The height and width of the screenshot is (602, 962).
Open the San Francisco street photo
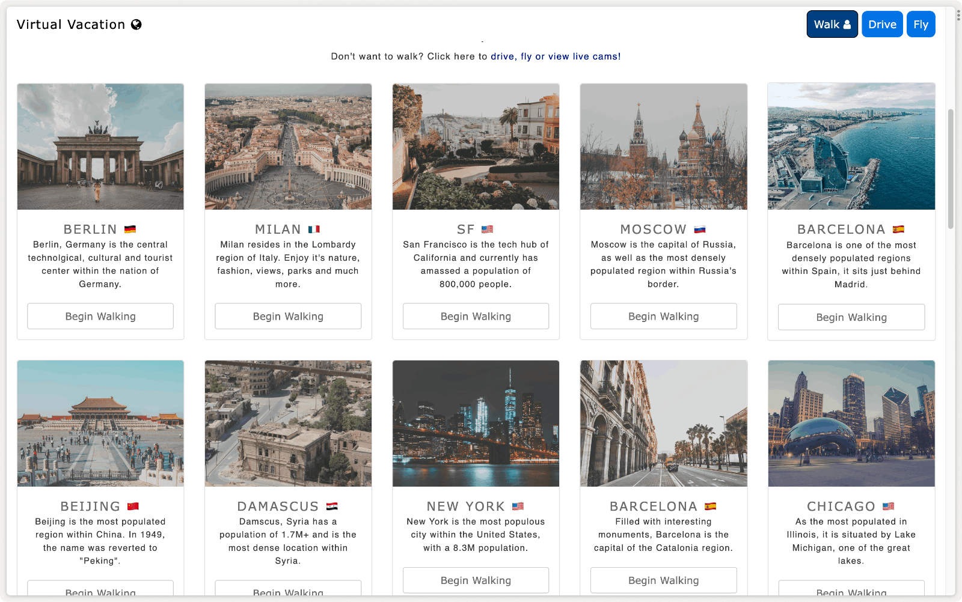[x=476, y=147]
